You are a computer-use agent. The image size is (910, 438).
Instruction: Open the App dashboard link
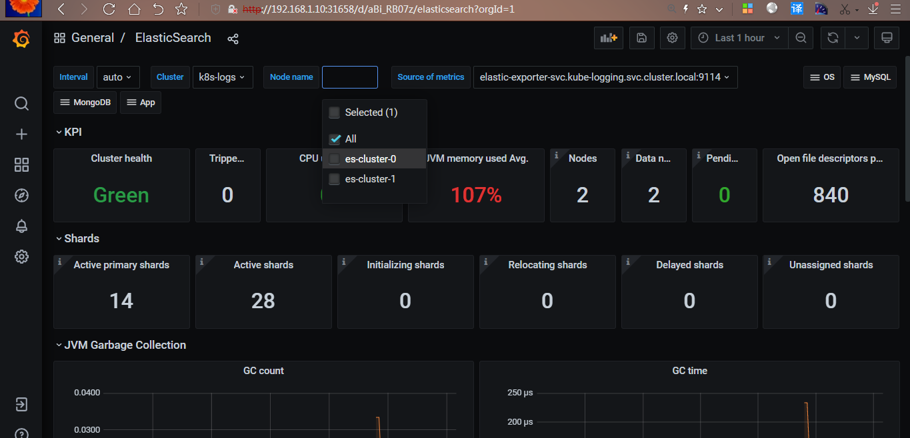pos(141,103)
